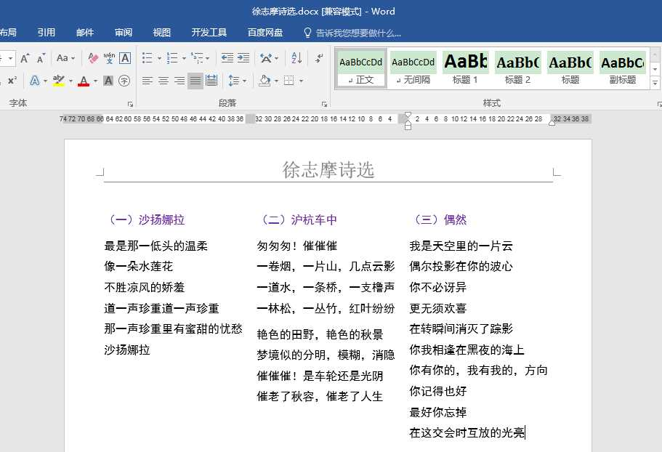Align text left

tap(147, 81)
